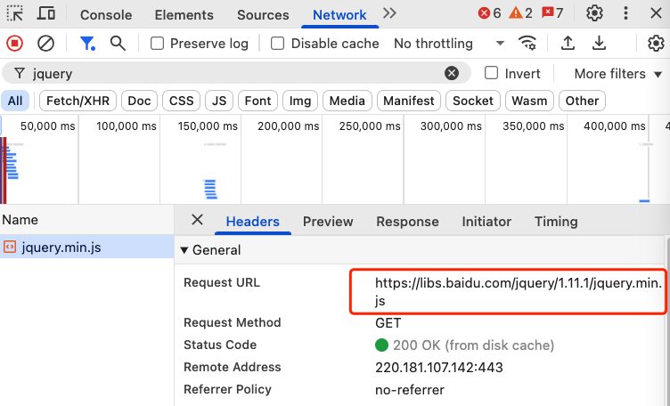Viewport: 670px width, 406px height.
Task: Clear the jquery filter text
Action: pos(452,74)
